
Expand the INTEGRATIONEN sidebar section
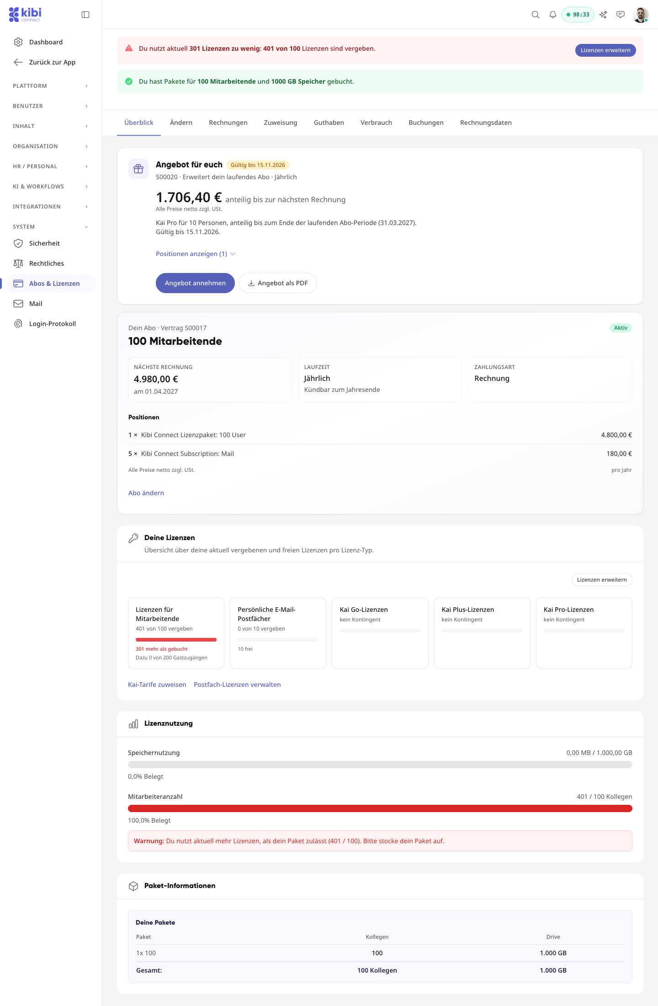pos(51,207)
